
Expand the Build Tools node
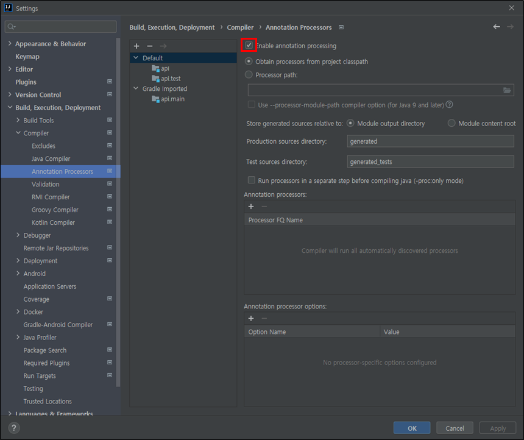pos(18,120)
